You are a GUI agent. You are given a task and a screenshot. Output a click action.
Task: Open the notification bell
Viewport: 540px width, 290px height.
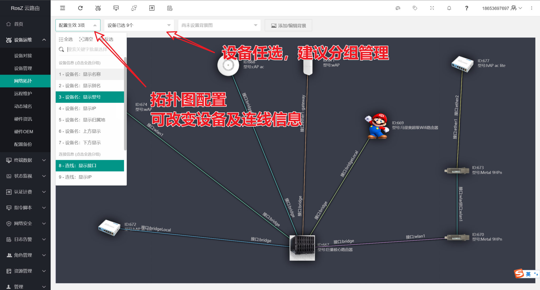[x=449, y=8]
